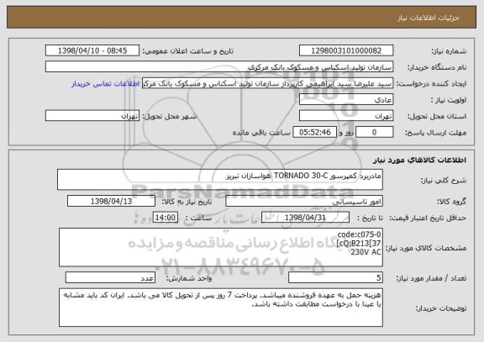Select the text 230V AC
Screen dimensions: 484x342
coord(366,252)
